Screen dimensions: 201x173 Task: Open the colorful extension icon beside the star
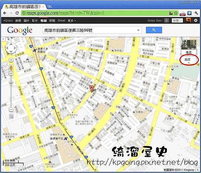pos(171,13)
